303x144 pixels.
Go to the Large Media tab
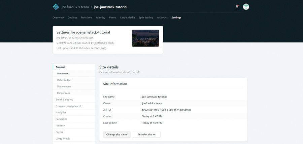tap(128, 17)
